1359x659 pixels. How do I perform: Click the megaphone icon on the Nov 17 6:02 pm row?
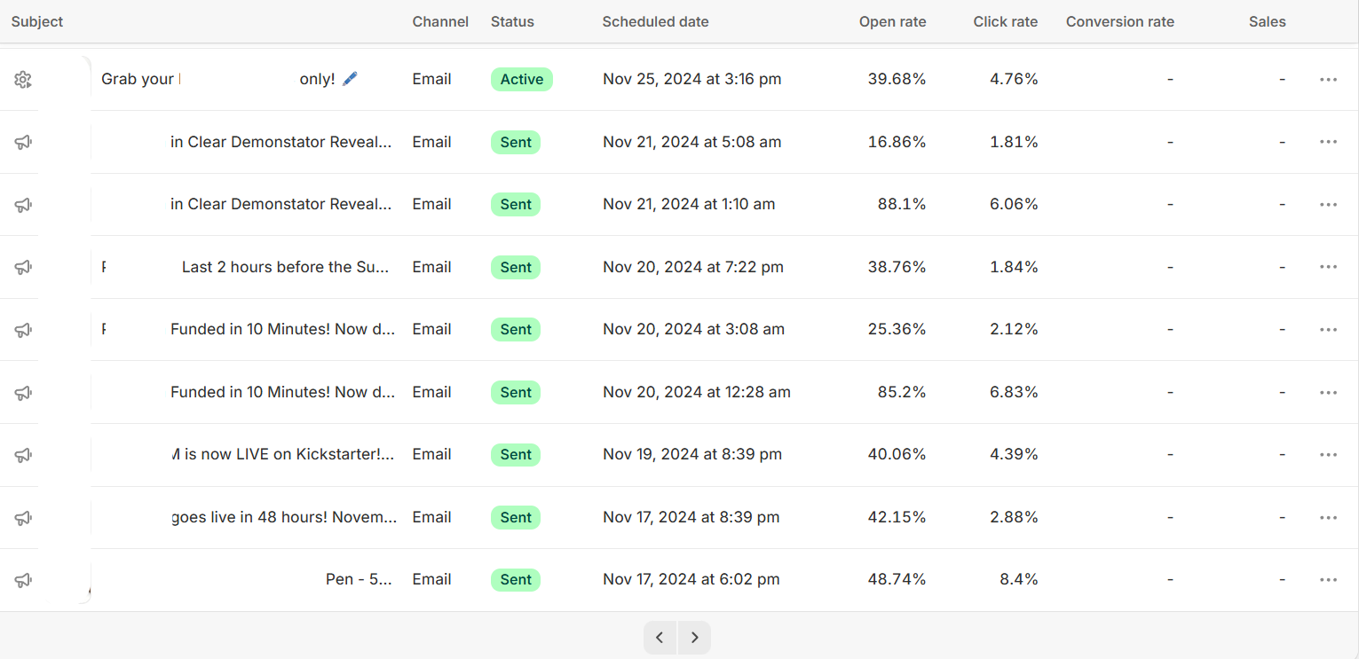[x=23, y=580]
